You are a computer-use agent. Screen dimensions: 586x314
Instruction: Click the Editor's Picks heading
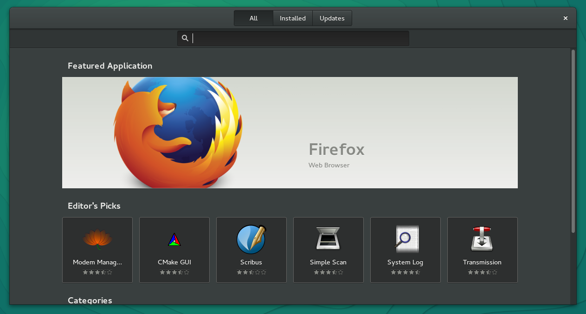tap(94, 205)
